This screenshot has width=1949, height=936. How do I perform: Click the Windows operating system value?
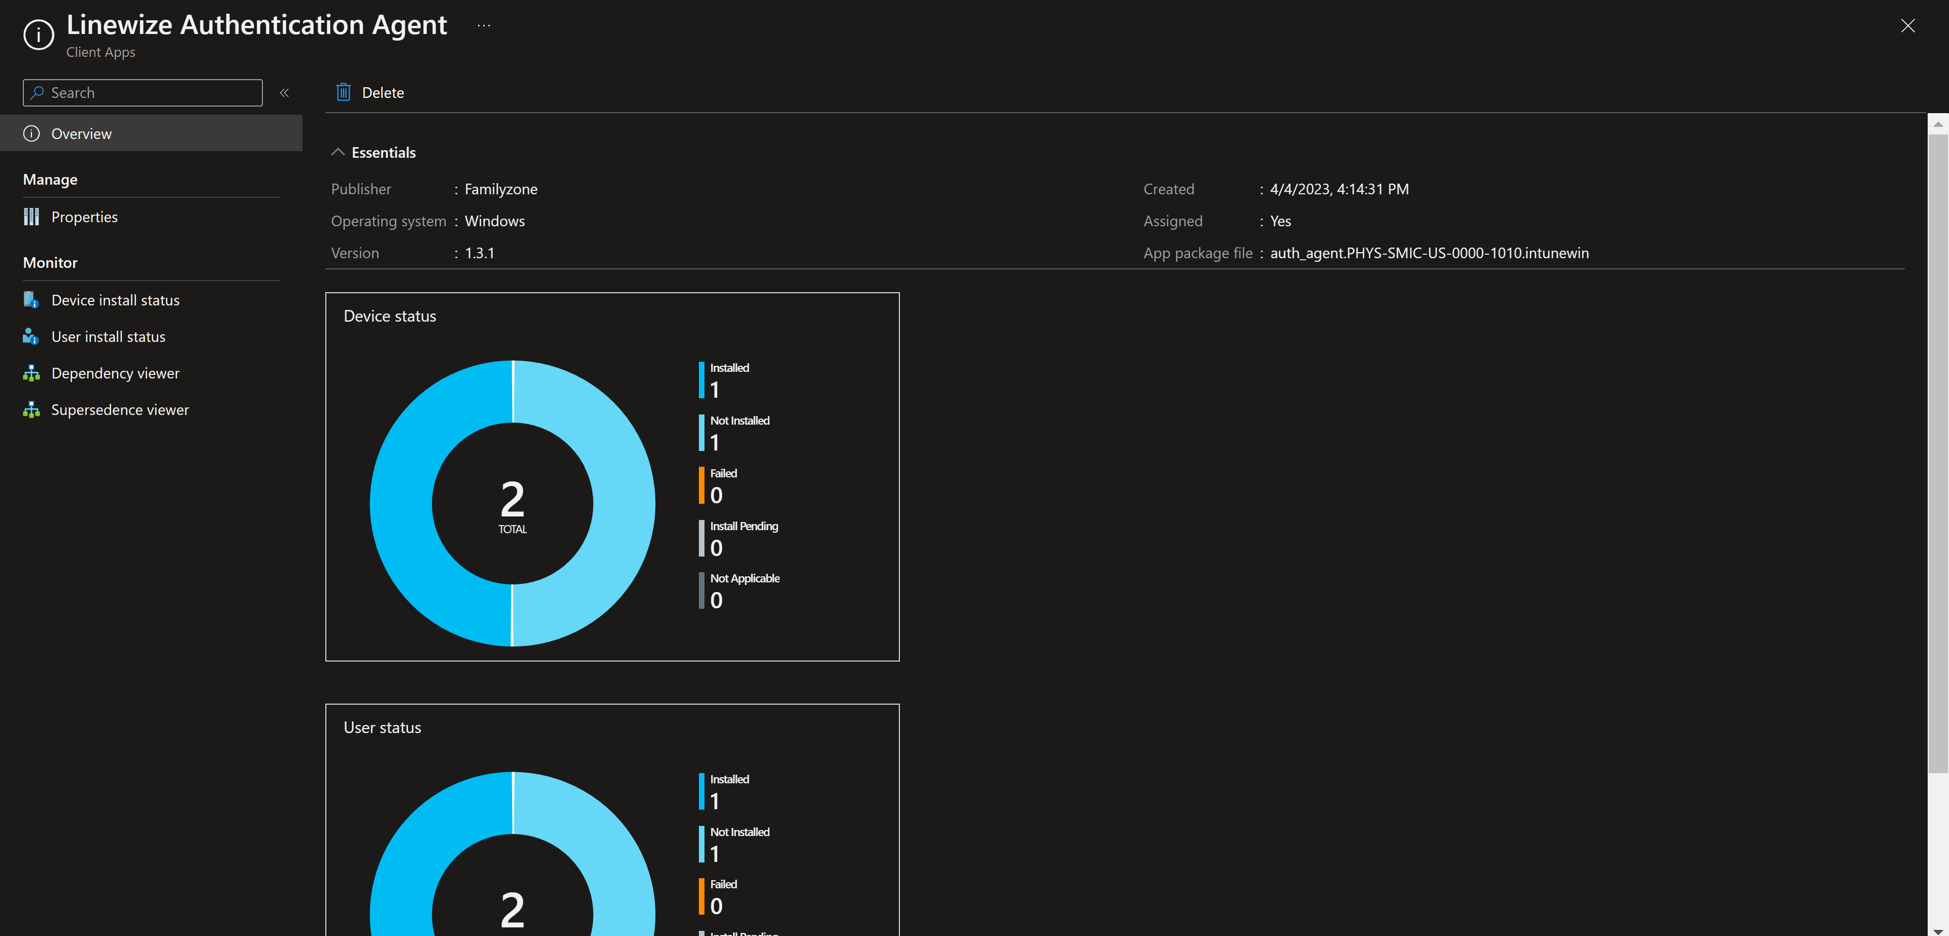[x=495, y=221]
